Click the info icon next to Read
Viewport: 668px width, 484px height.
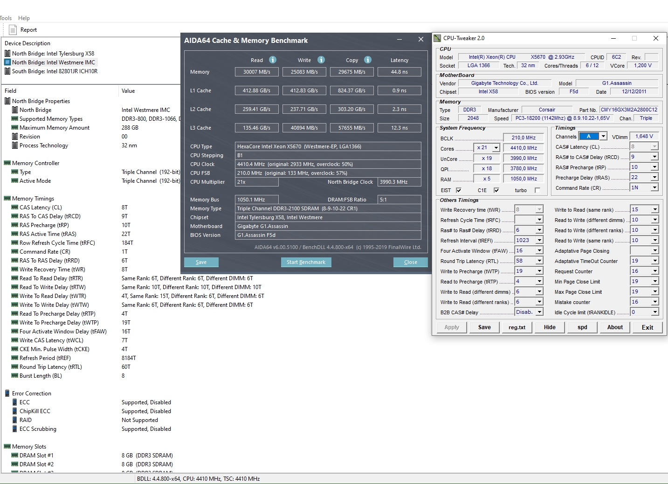click(273, 60)
